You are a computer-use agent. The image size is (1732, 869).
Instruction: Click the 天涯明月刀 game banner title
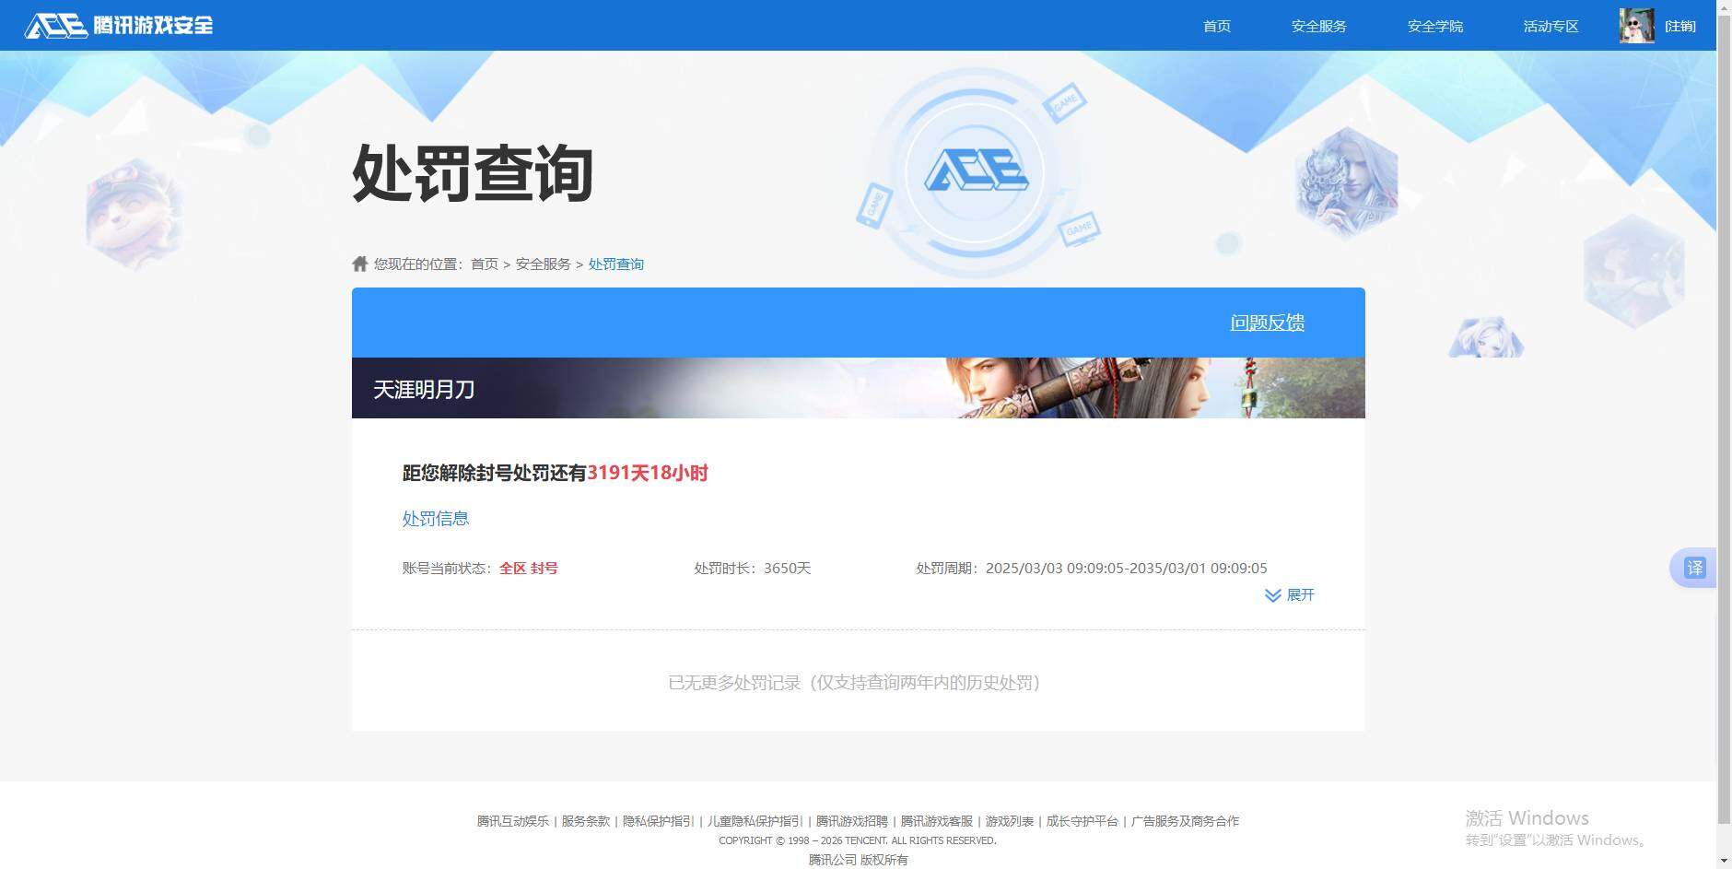424,389
